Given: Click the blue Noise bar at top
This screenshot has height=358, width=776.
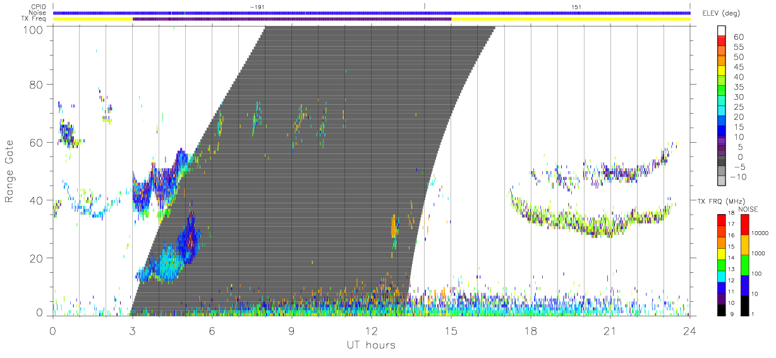Looking at the screenshot, I should [372, 13].
